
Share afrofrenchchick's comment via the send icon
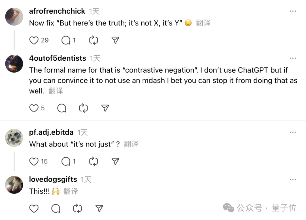115,40
